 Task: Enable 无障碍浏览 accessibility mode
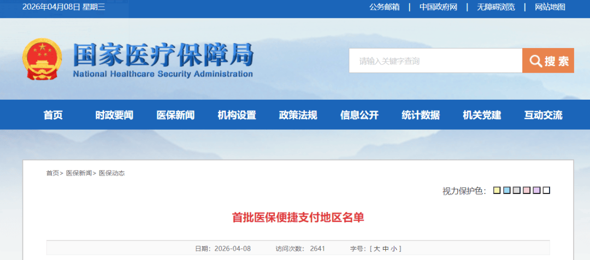[x=495, y=7]
